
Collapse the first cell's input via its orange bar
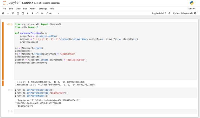tap(3, 51)
